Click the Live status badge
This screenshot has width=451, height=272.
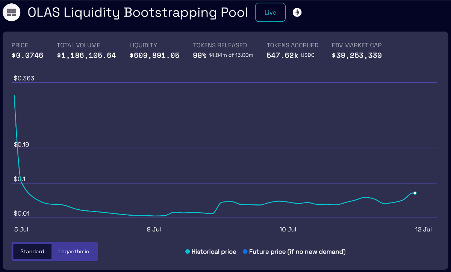[x=270, y=12]
